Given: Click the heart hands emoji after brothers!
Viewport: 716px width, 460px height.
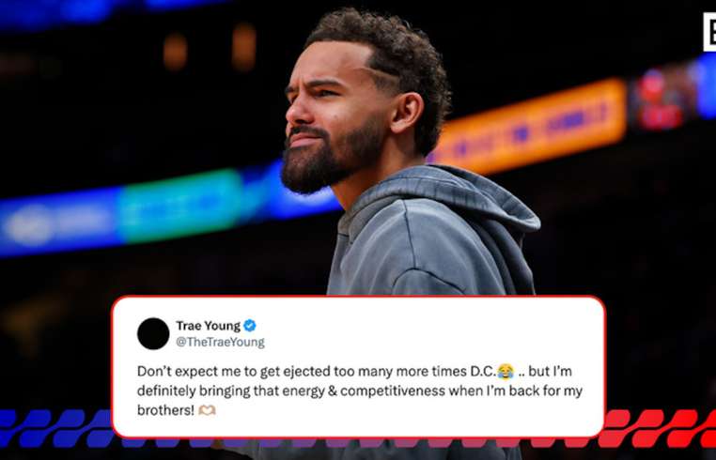Looking at the screenshot, I should pyautogui.click(x=207, y=410).
